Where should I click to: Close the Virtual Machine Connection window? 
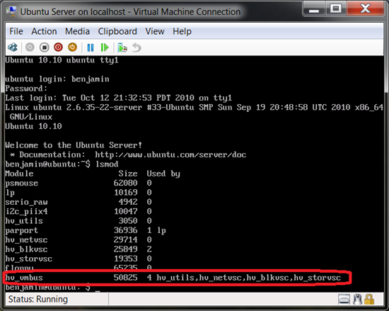(366, 9)
